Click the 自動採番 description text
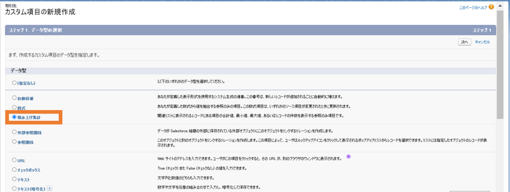Screen dimensions: 510x192 pyautogui.click(x=250, y=97)
